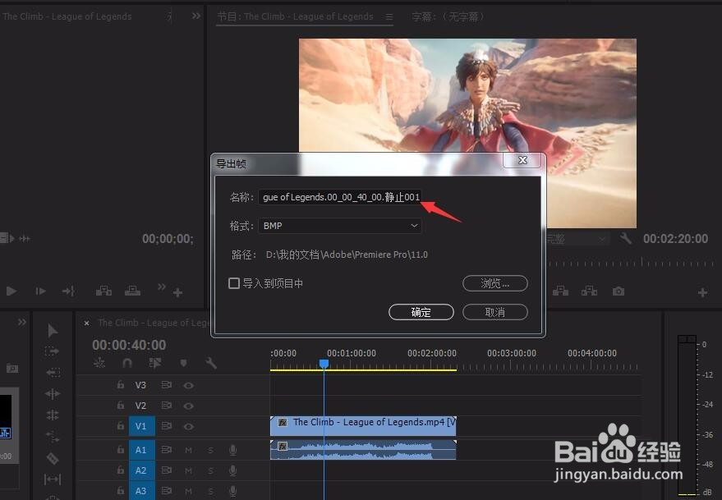Toggle V3 track output eye

(188, 385)
